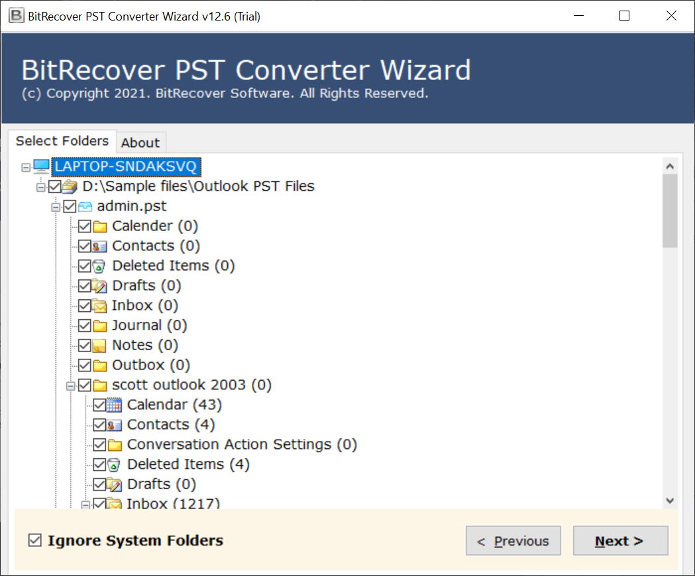695x576 pixels.
Task: Select the scott outlook 2003 (0) label
Action: click(191, 385)
